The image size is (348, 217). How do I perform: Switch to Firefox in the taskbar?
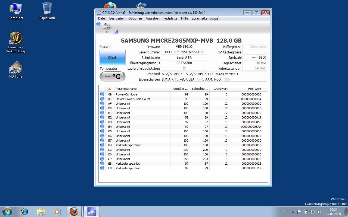pyautogui.click(x=74, y=211)
